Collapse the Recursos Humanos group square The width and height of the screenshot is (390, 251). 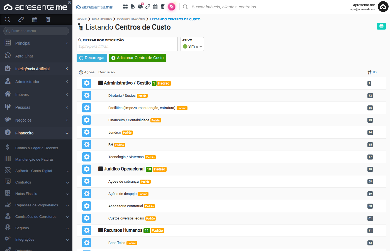pos(101,230)
